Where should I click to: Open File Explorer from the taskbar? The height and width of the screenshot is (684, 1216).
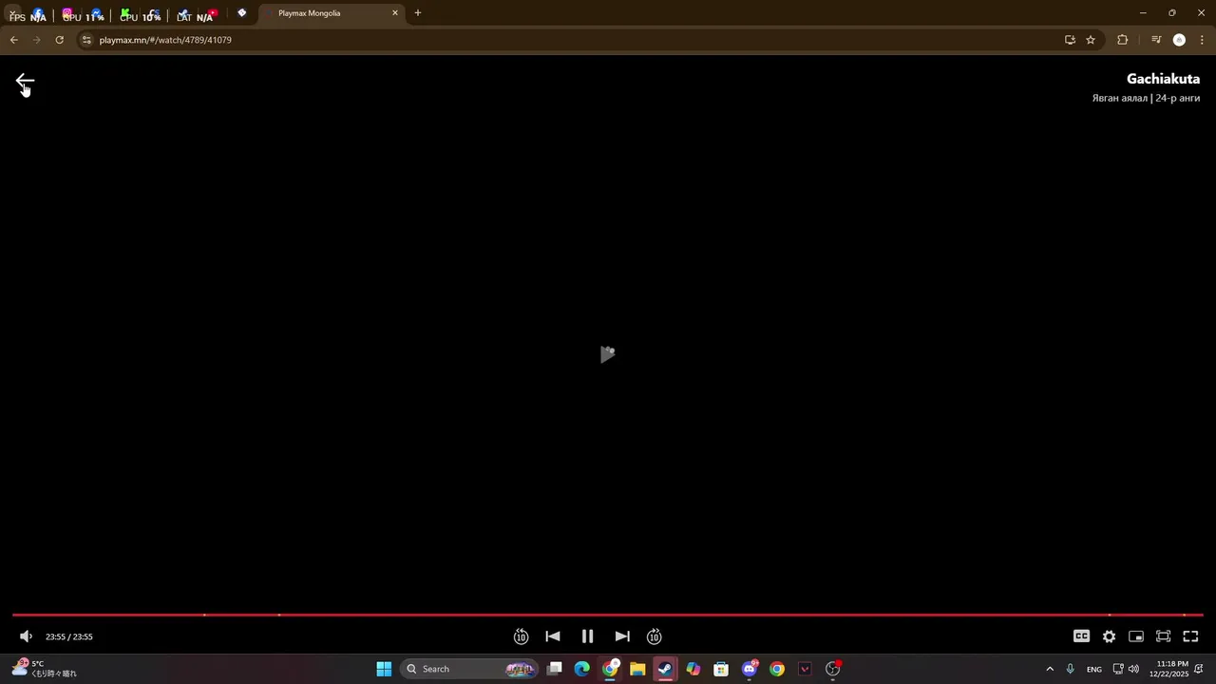click(637, 669)
